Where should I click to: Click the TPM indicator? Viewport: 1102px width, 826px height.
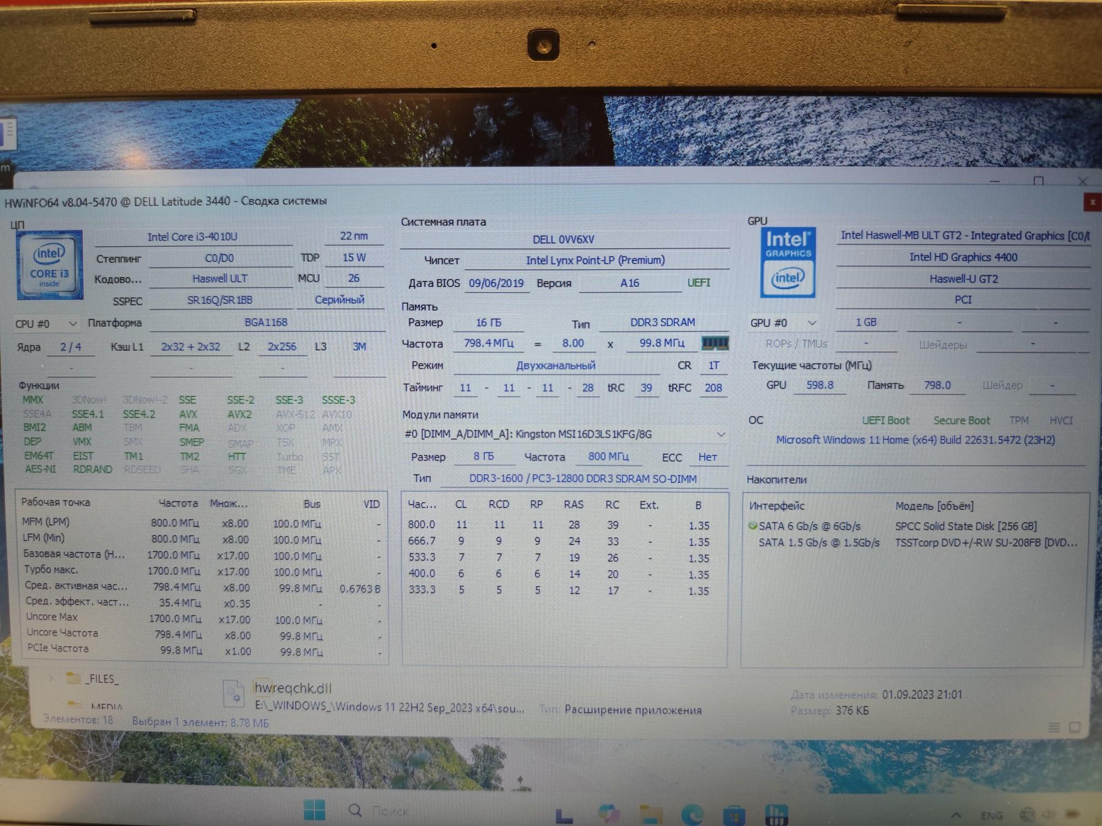(1019, 421)
